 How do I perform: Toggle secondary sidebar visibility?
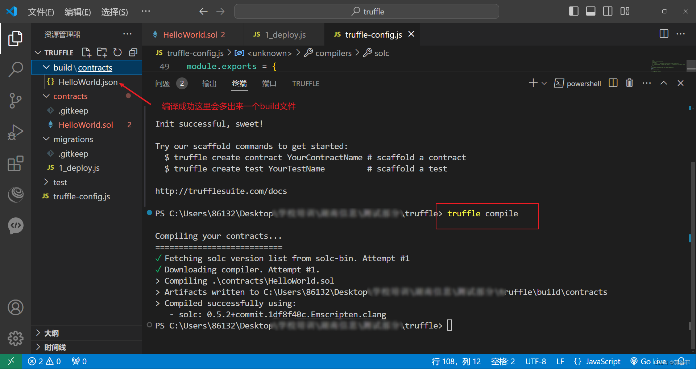pos(608,11)
